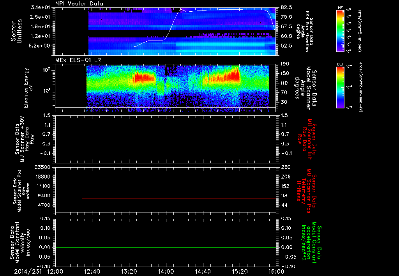The image size is (399, 276).
Task: Click the 44 telemetry tick label
Action: [284, 205]
